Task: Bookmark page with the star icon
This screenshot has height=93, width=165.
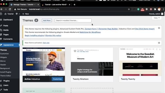Action: pos(129,9)
